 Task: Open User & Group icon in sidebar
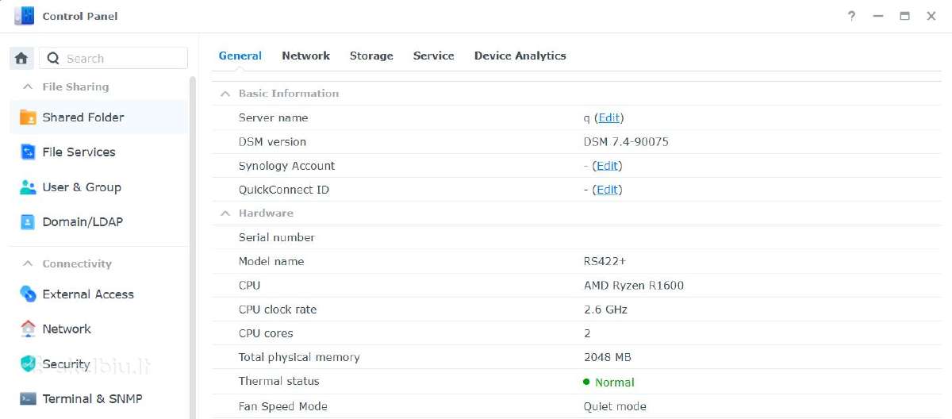28,187
